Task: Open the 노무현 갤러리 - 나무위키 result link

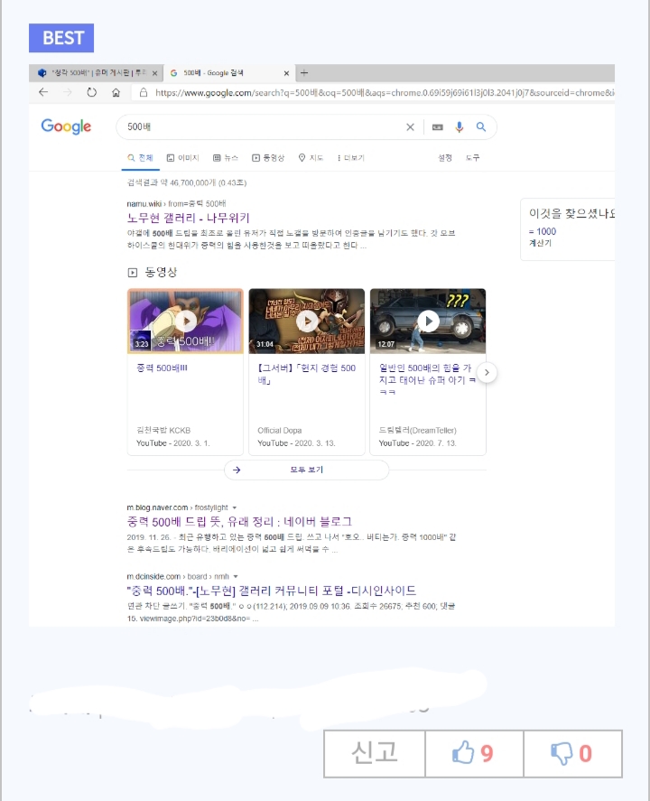Action: pyautogui.click(x=189, y=218)
